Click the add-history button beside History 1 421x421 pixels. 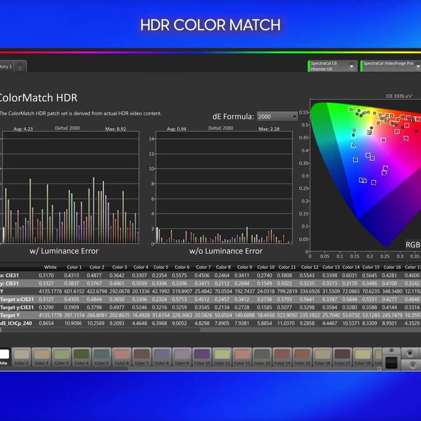(x=20, y=67)
